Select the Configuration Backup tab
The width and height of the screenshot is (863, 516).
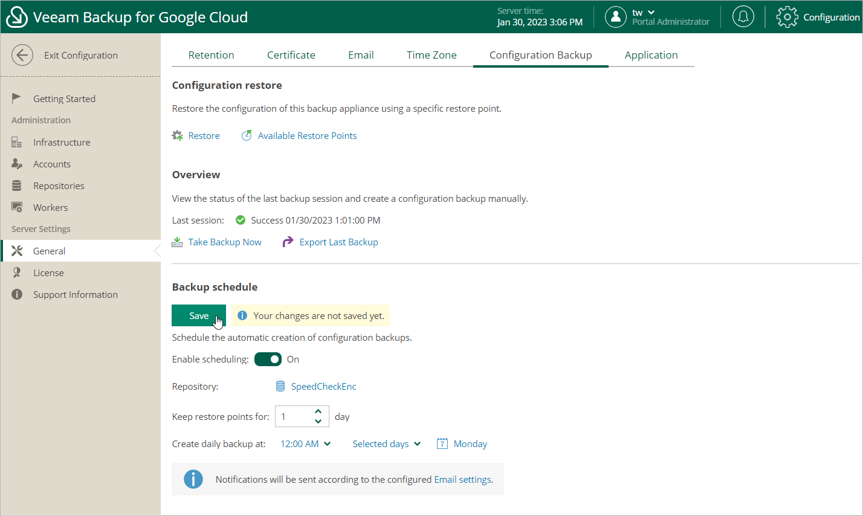coord(541,55)
